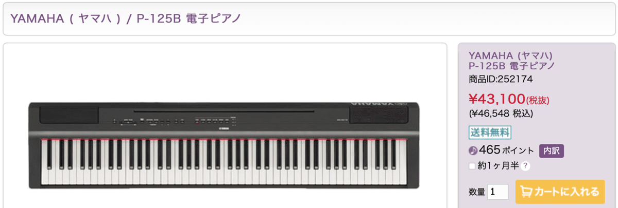Select the 商品ID:252174 text
The image size is (618, 208).
click(x=501, y=79)
